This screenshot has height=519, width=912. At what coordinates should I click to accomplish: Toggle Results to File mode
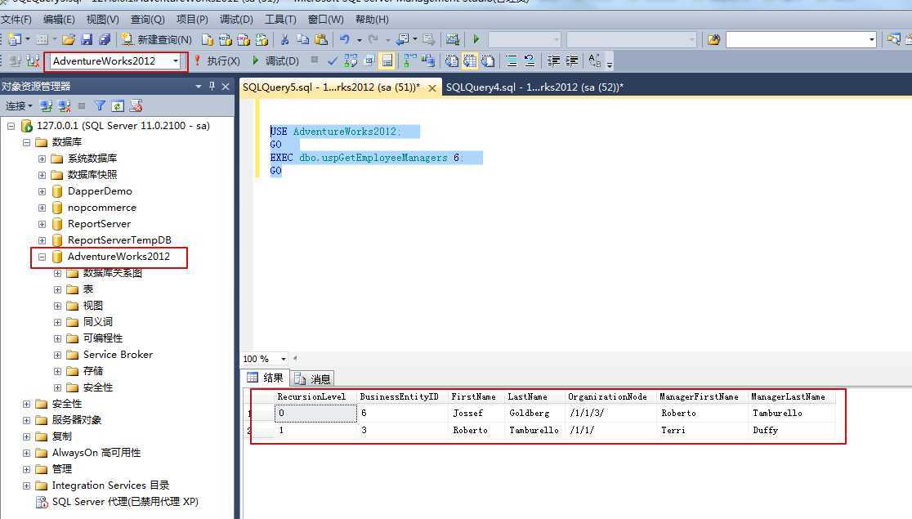pos(488,60)
